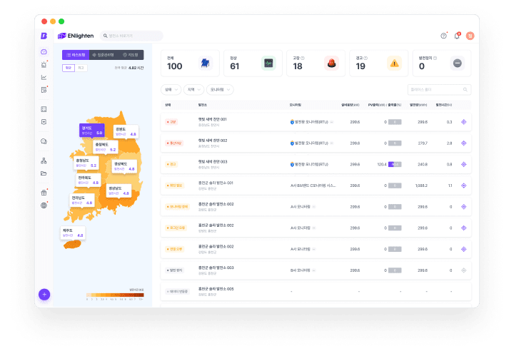
Task: Click the search field above the table
Action: [x=438, y=90]
